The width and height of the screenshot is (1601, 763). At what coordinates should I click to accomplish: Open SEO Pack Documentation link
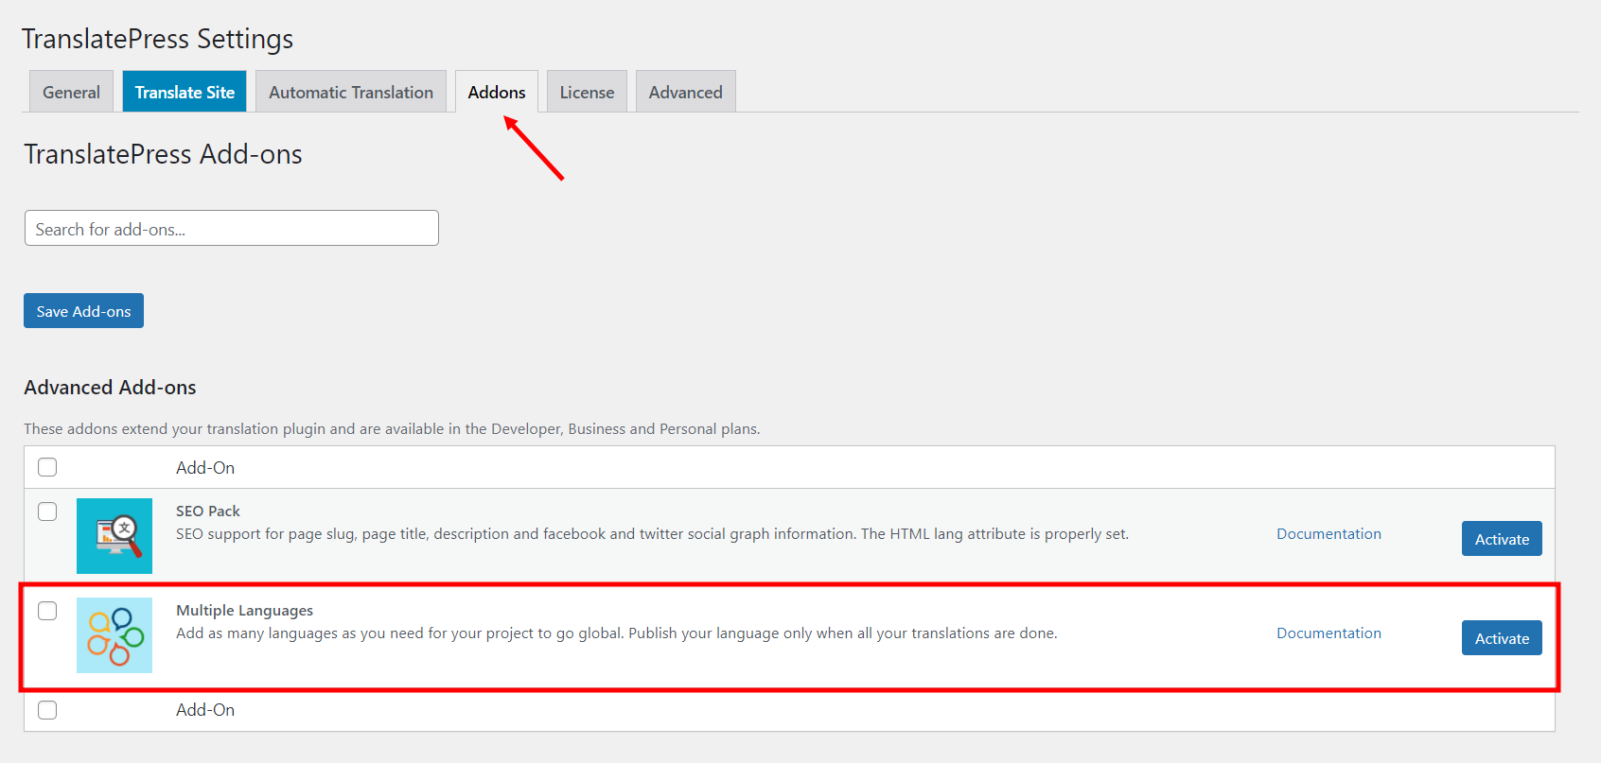pyautogui.click(x=1328, y=534)
